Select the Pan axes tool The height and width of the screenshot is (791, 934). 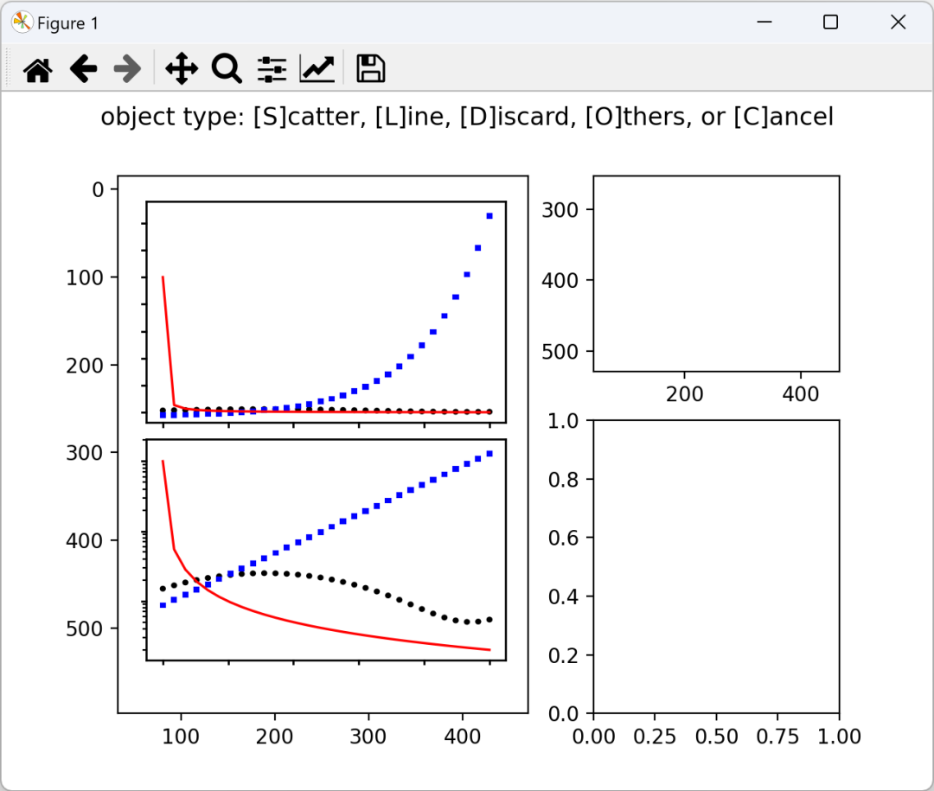[181, 68]
